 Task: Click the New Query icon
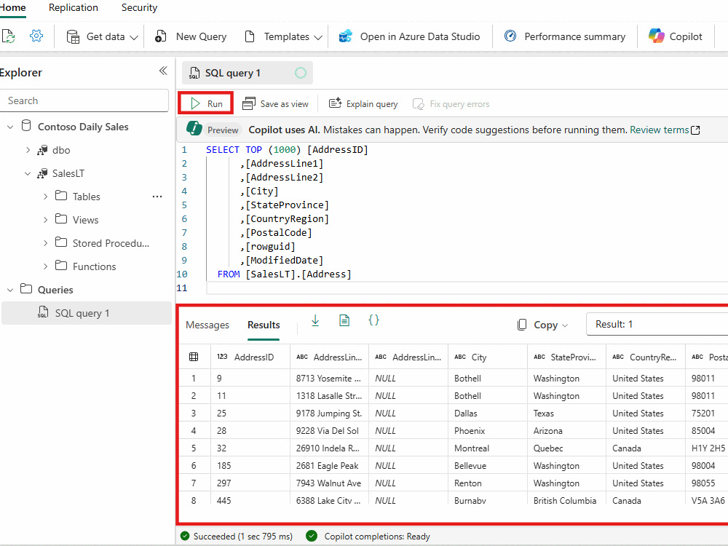[x=161, y=36]
